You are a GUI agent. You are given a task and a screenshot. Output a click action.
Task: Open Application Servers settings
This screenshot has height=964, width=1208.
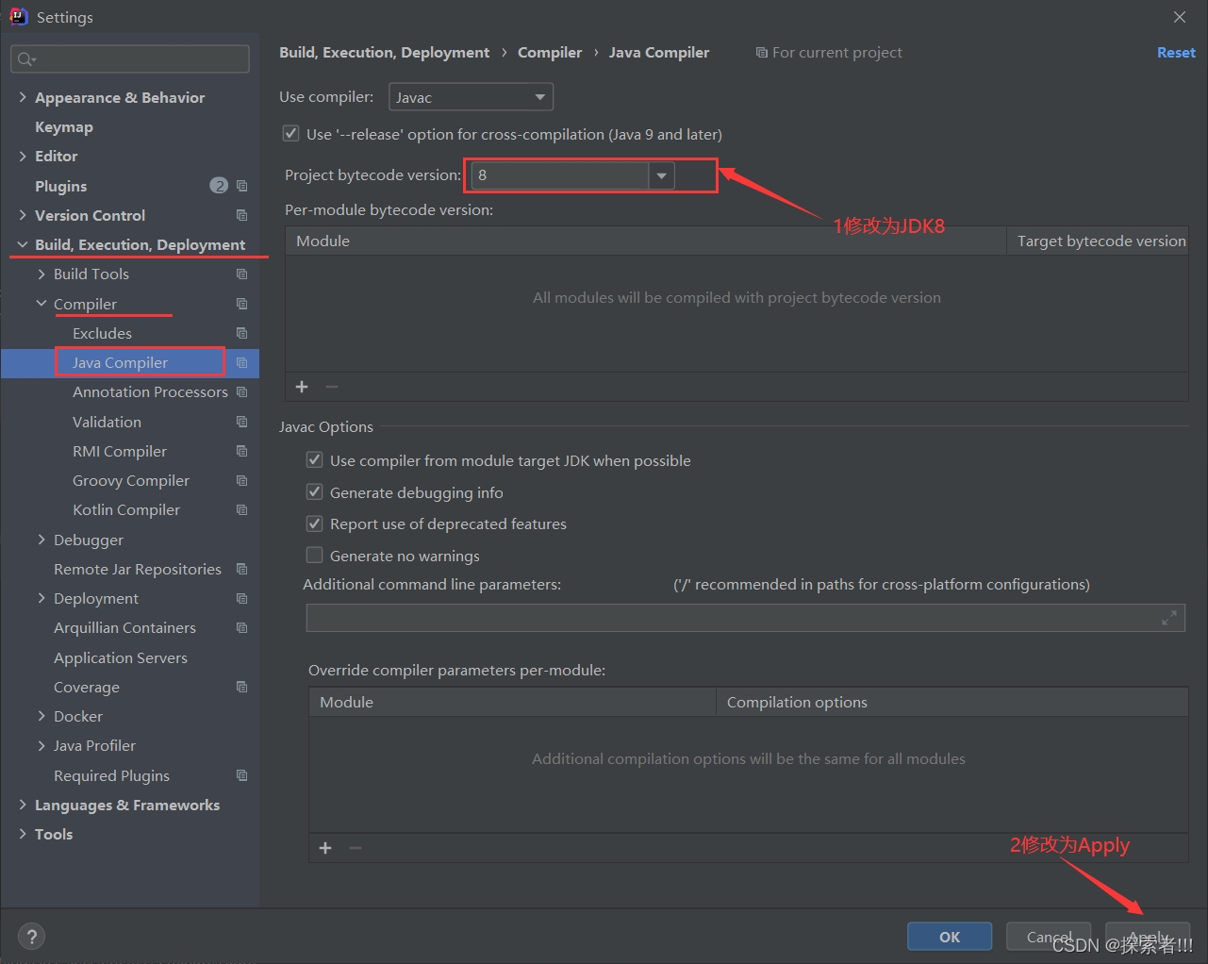121,657
